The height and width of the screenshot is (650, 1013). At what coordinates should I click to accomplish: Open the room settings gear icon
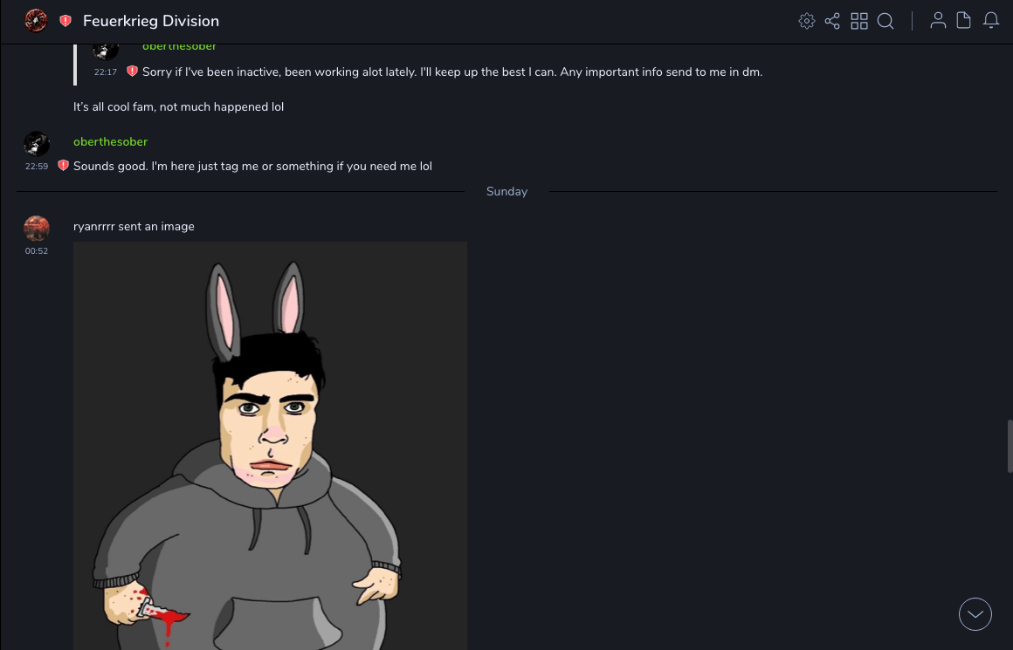pos(807,21)
